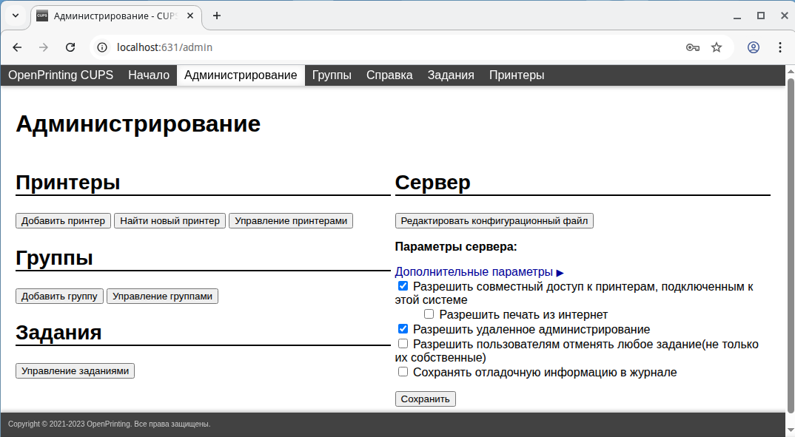Open the Chrome profile avatar icon
Viewport: 795px width, 437px height.
tap(754, 47)
